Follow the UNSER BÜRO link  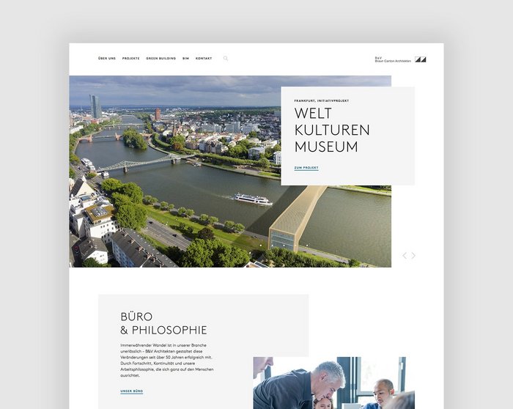[x=131, y=391]
